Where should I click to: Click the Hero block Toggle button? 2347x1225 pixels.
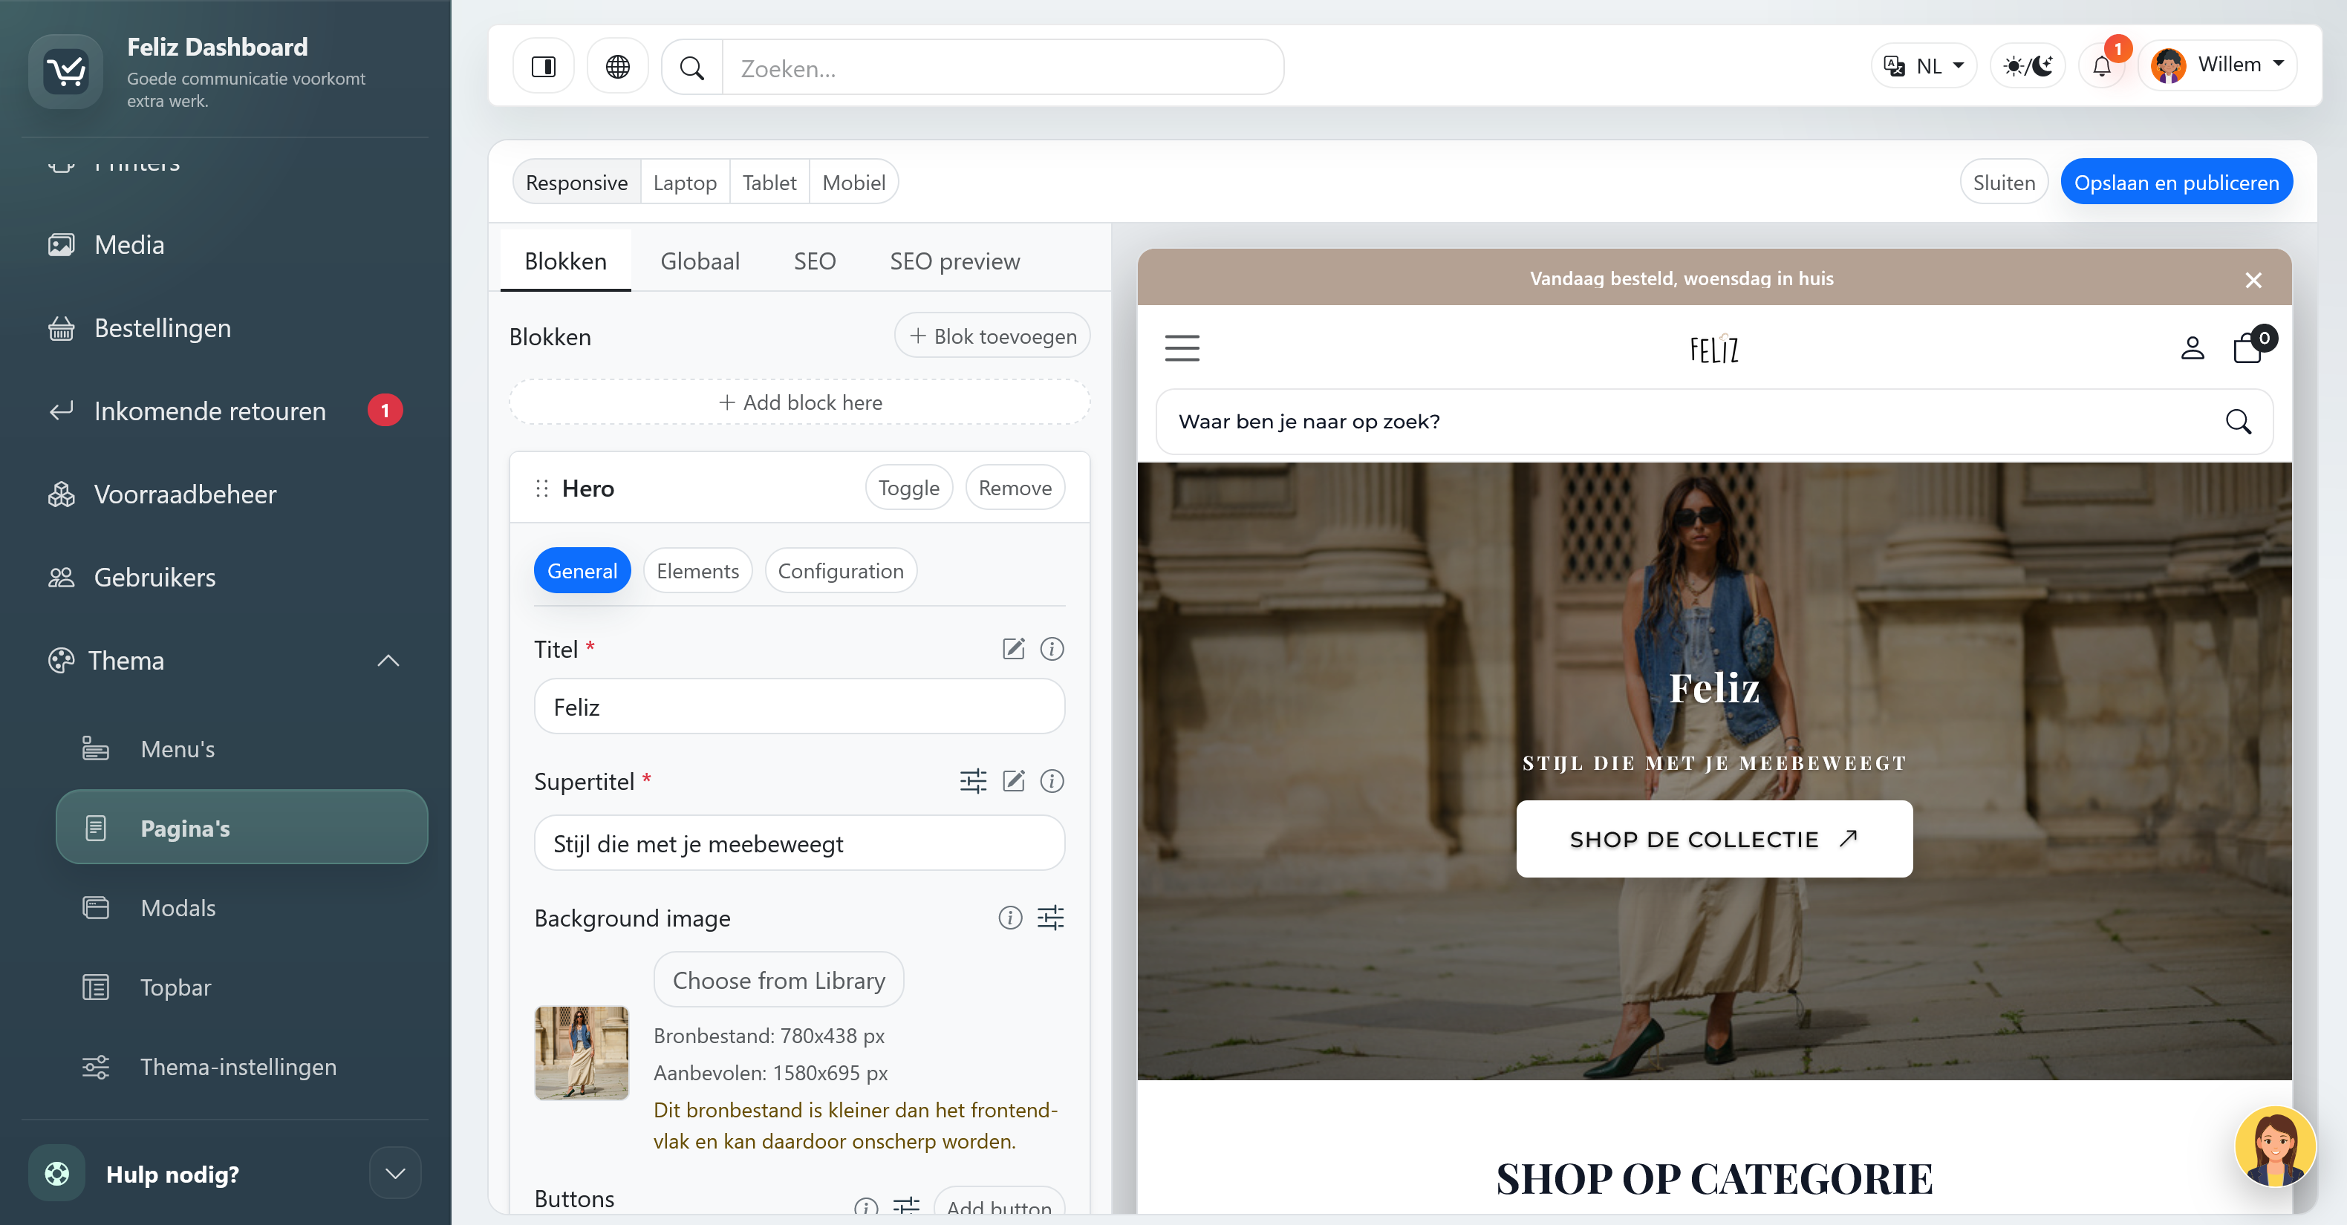click(908, 487)
